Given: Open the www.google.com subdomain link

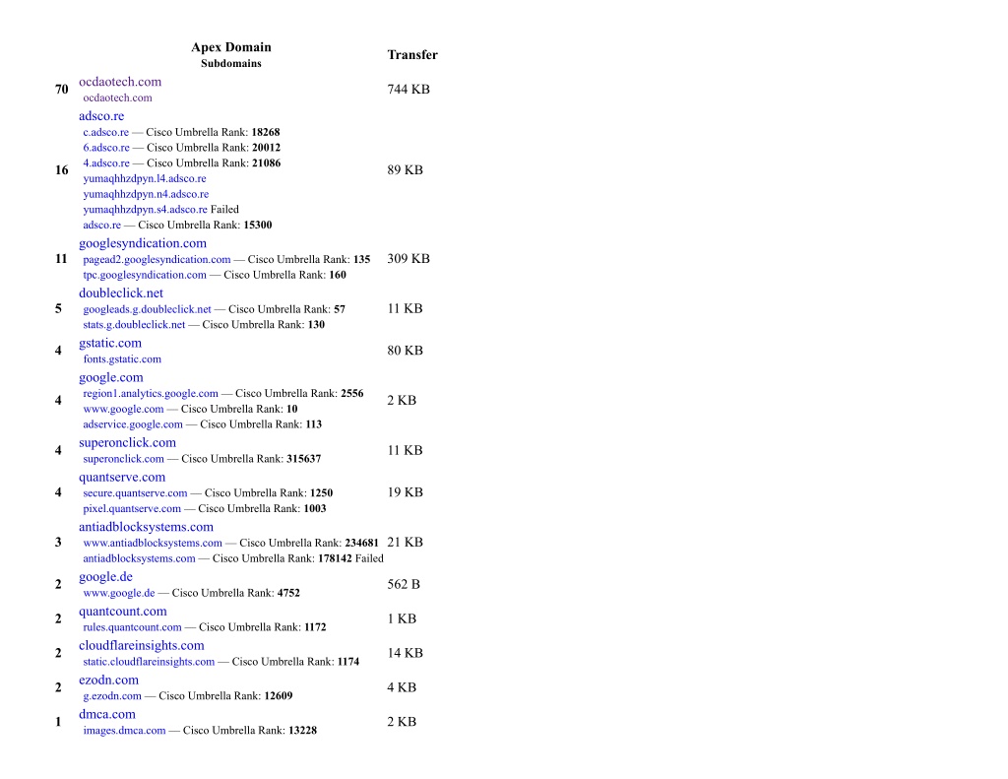Looking at the screenshot, I should pyautogui.click(x=123, y=409).
